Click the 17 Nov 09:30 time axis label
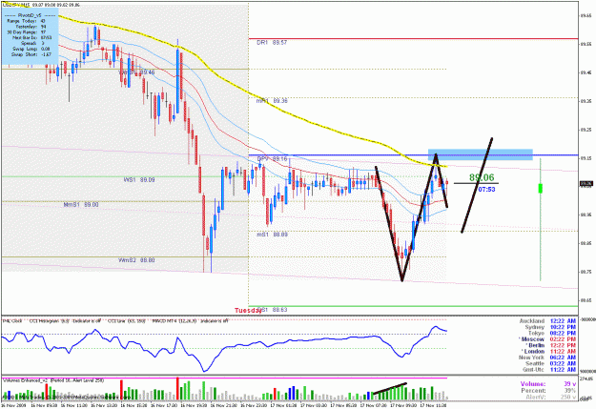Image resolution: width=596 pixels, height=409 pixels. pos(402,405)
